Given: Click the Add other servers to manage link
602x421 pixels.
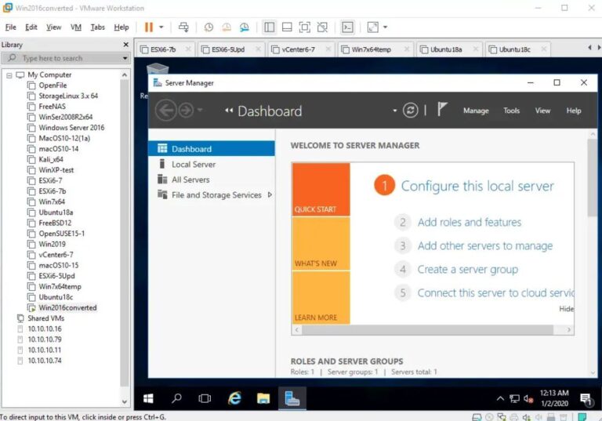Looking at the screenshot, I should (485, 246).
